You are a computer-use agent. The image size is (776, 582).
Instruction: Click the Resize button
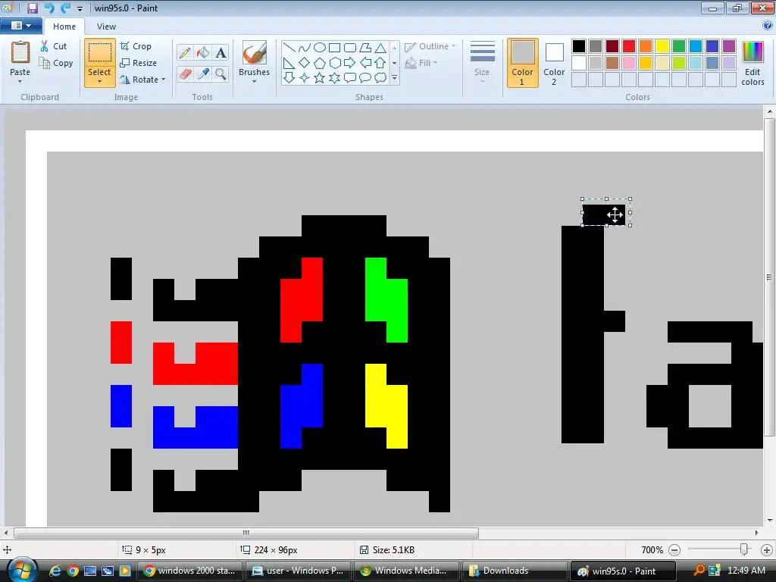(x=139, y=63)
